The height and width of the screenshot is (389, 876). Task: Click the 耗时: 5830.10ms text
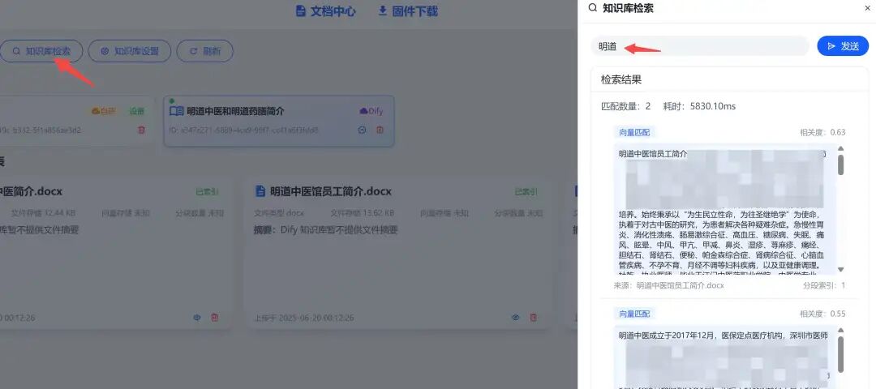[x=699, y=106]
